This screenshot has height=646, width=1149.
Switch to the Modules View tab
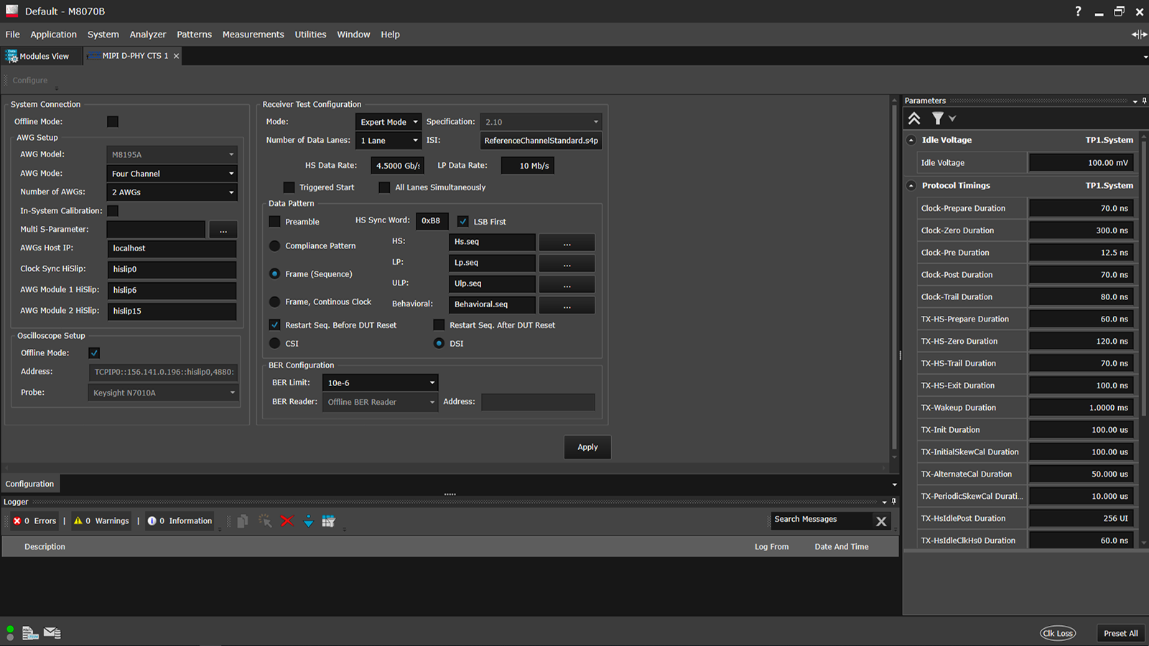(39, 56)
